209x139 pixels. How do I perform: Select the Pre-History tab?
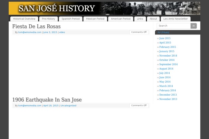[x=48, y=19]
